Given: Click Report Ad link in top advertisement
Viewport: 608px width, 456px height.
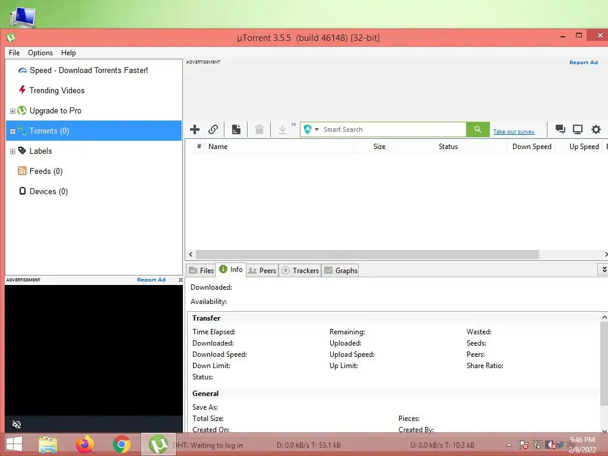Looking at the screenshot, I should 583,62.
